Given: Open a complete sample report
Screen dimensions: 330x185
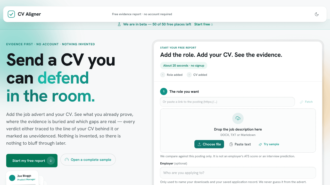Looking at the screenshot, I should 88,160.
